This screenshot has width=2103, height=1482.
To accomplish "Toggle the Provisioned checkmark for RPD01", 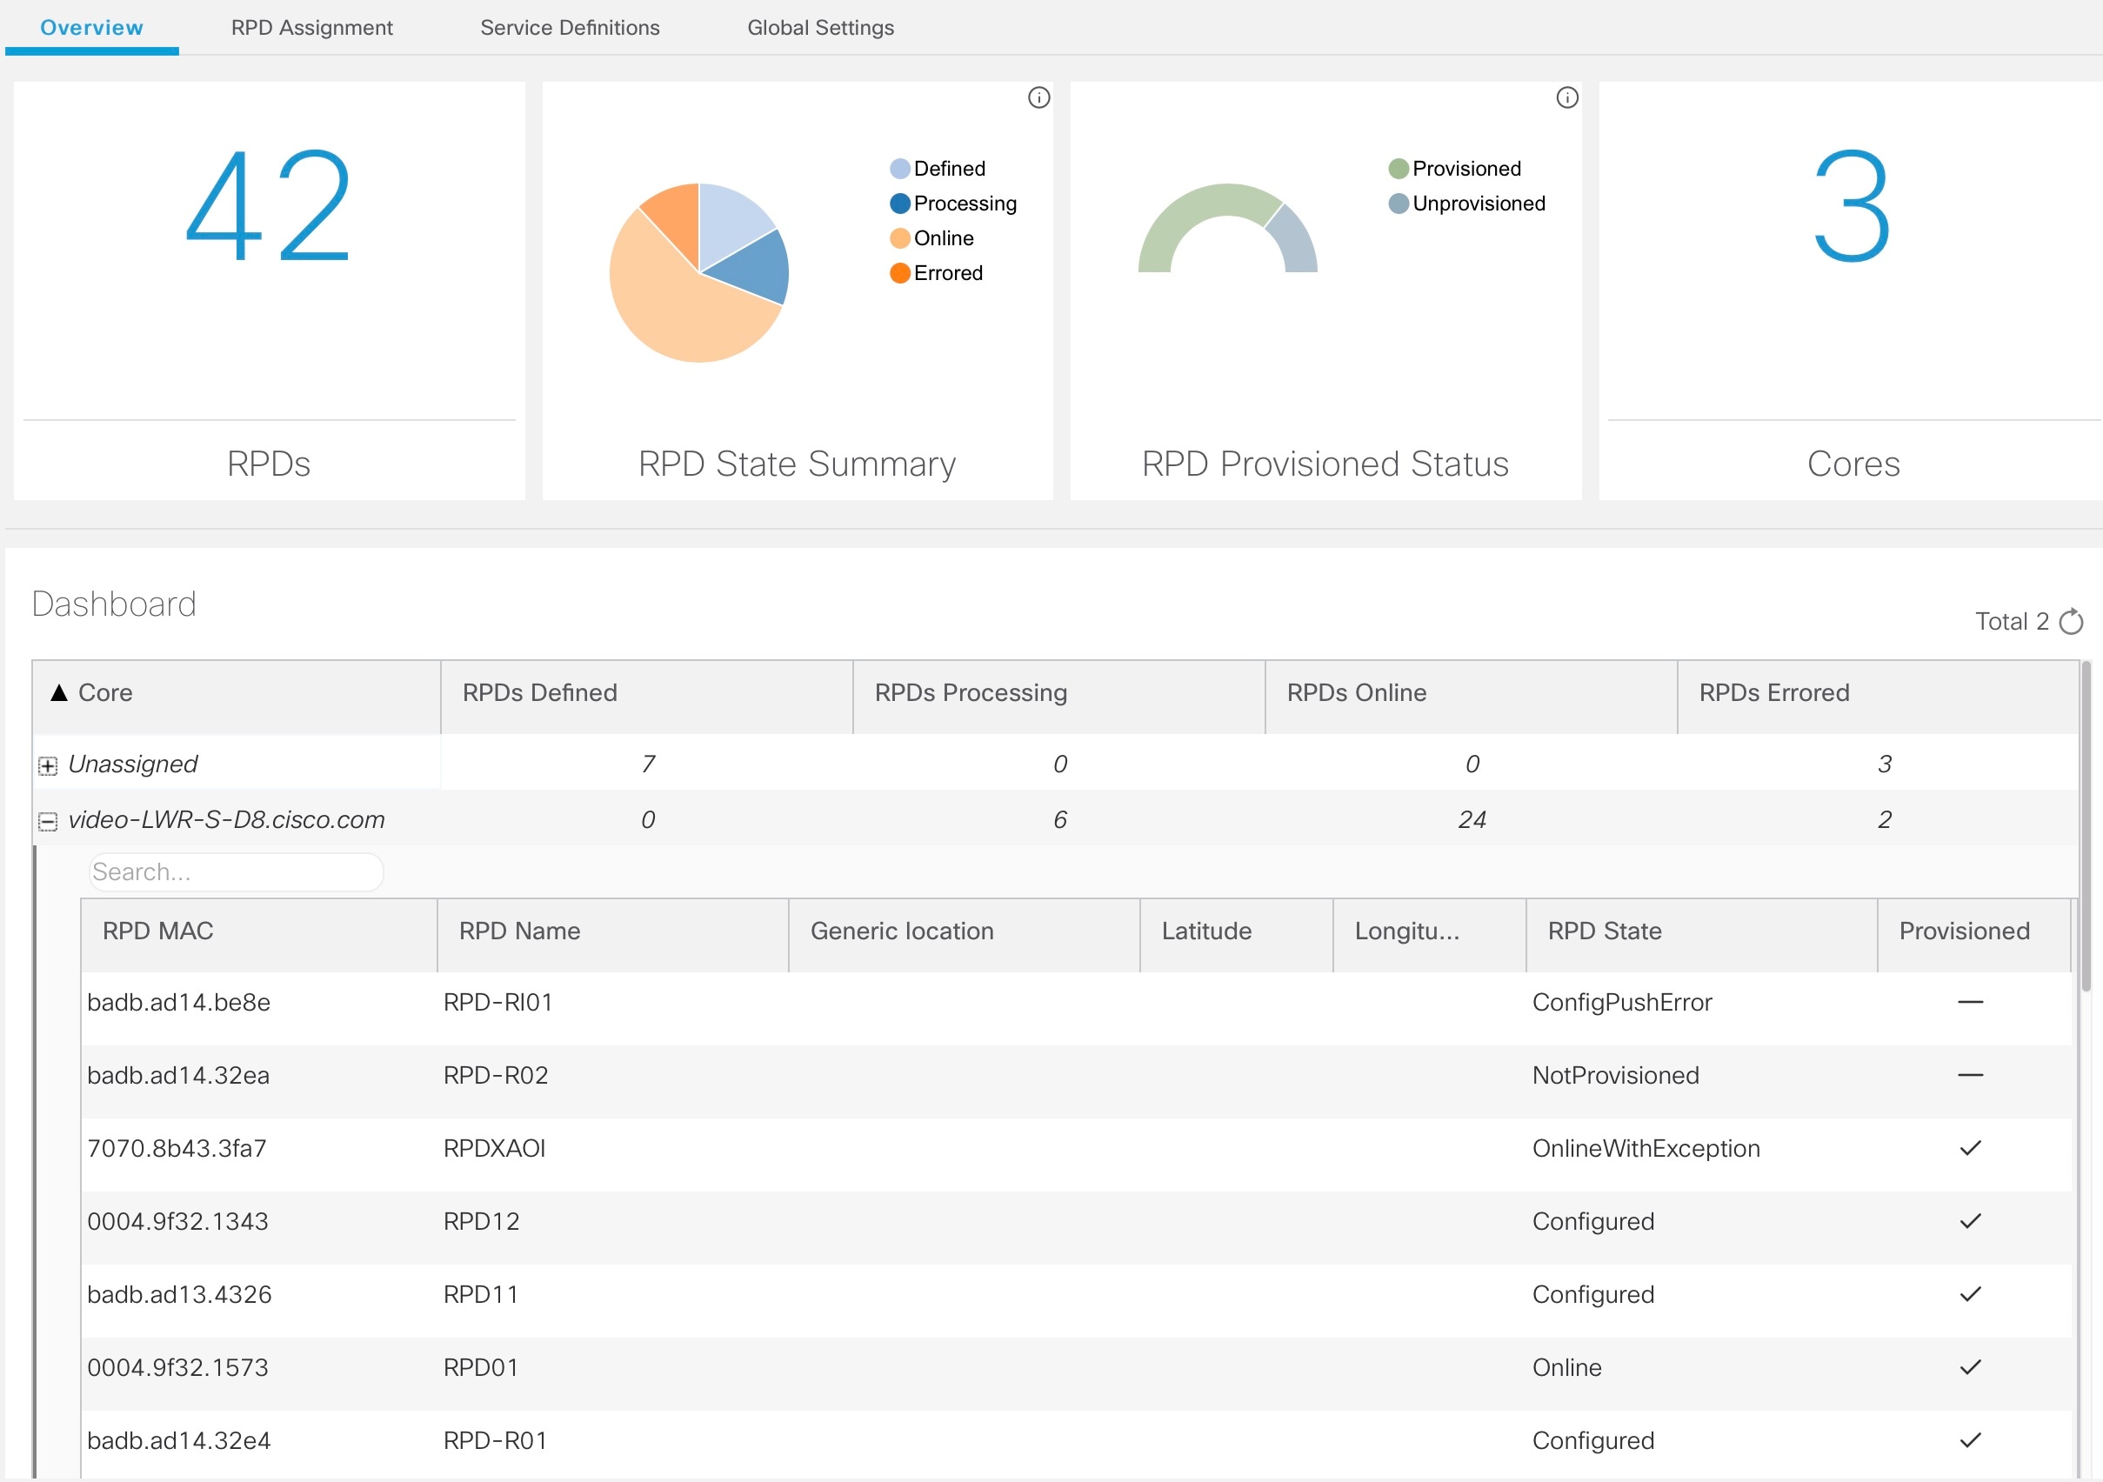I will coord(1970,1366).
